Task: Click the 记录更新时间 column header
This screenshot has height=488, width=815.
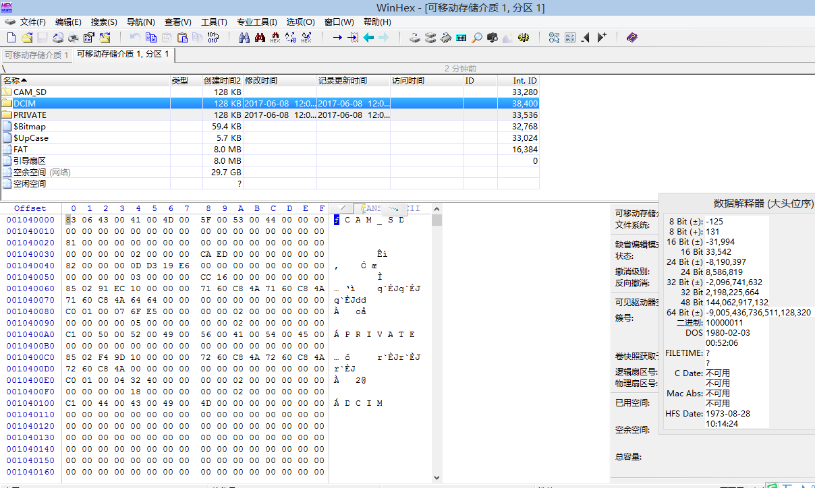Action: point(354,81)
